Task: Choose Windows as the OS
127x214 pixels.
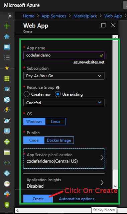Action: pyautogui.click(x=34, y=121)
